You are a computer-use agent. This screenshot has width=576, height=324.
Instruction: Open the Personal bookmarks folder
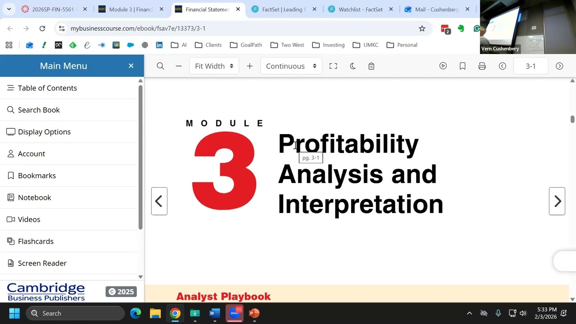[402, 45]
